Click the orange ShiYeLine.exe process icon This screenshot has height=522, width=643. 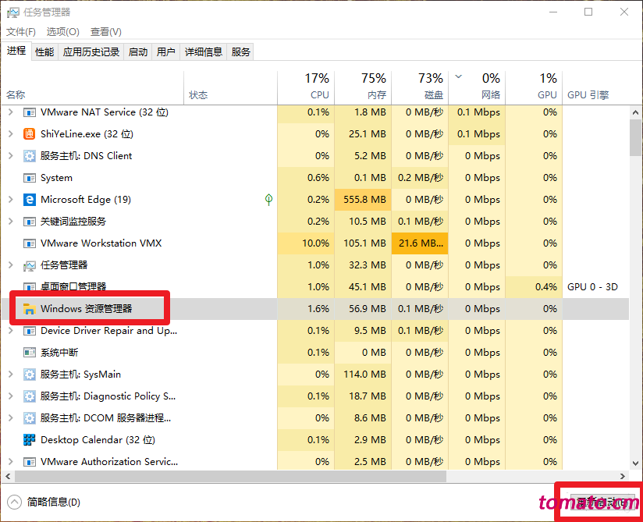29,134
